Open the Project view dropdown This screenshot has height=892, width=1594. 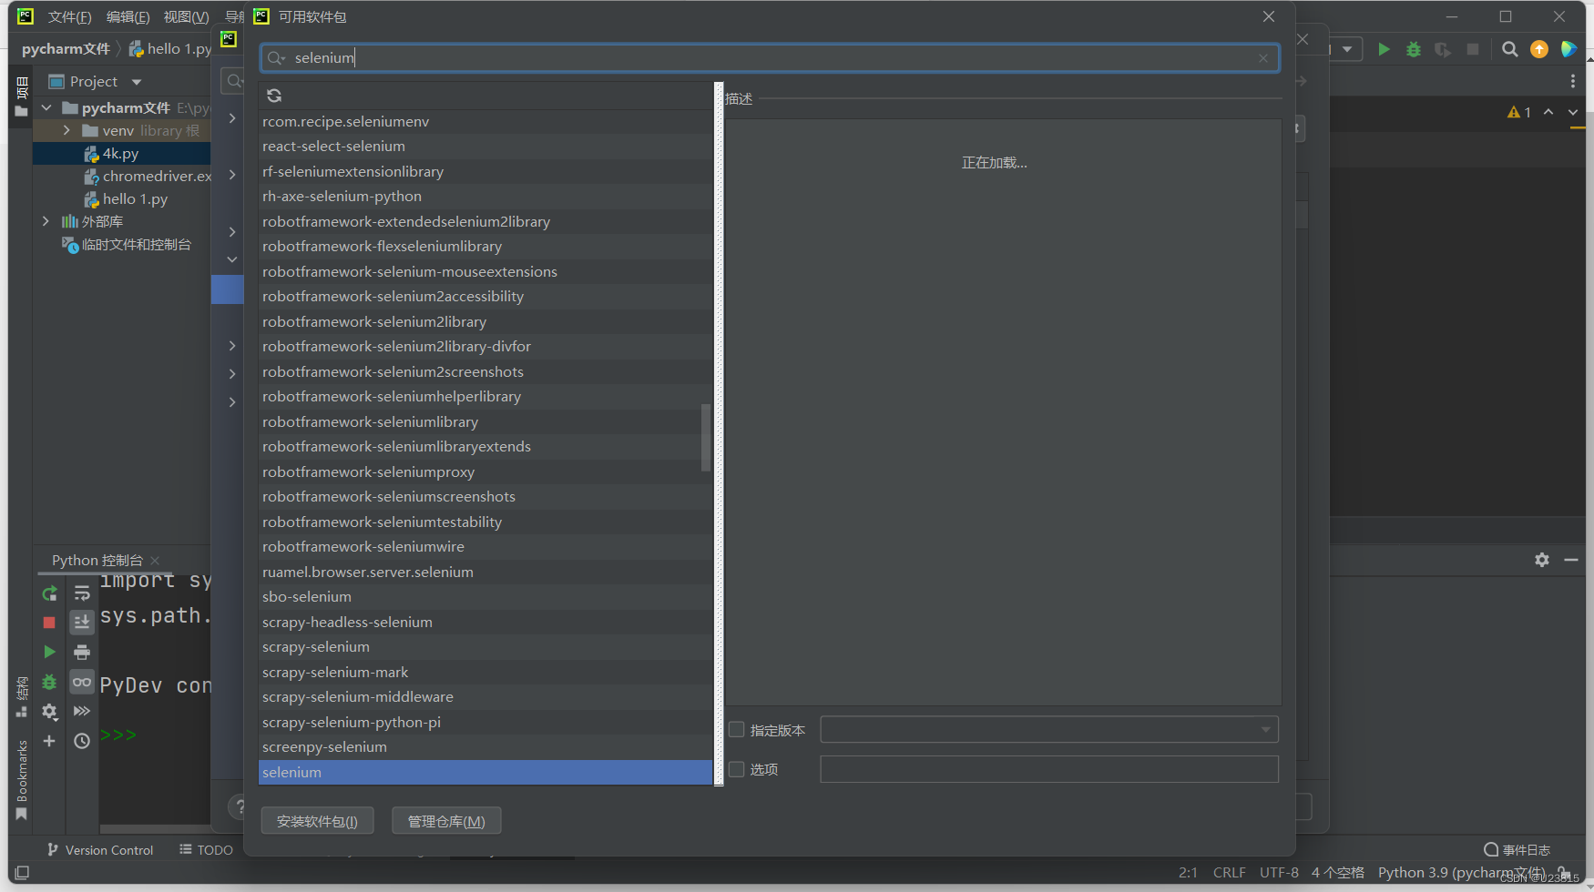[137, 82]
